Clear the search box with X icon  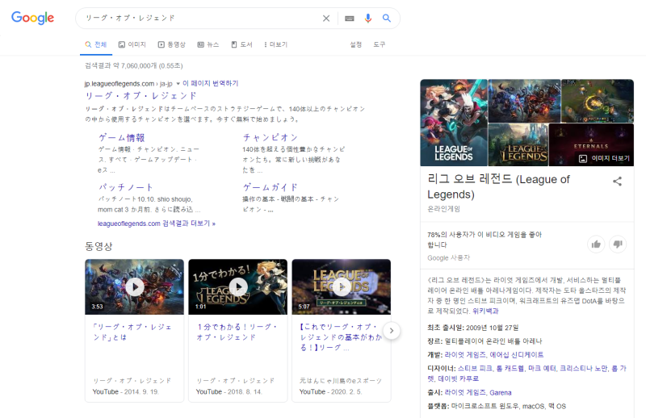[x=326, y=18]
